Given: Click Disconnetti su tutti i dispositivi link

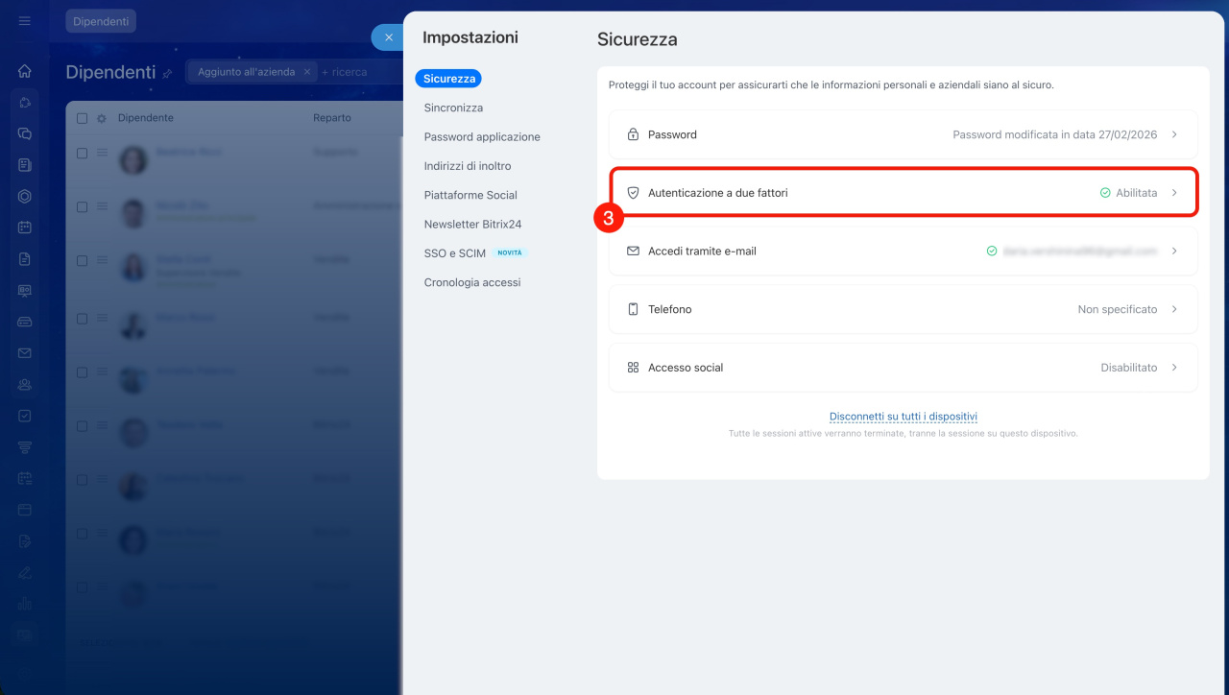Looking at the screenshot, I should coord(903,417).
